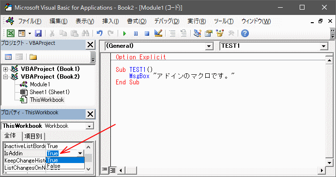Open the Insert object dropdown arrow
The height and width of the screenshot is (177, 336).
click(x=30, y=34)
